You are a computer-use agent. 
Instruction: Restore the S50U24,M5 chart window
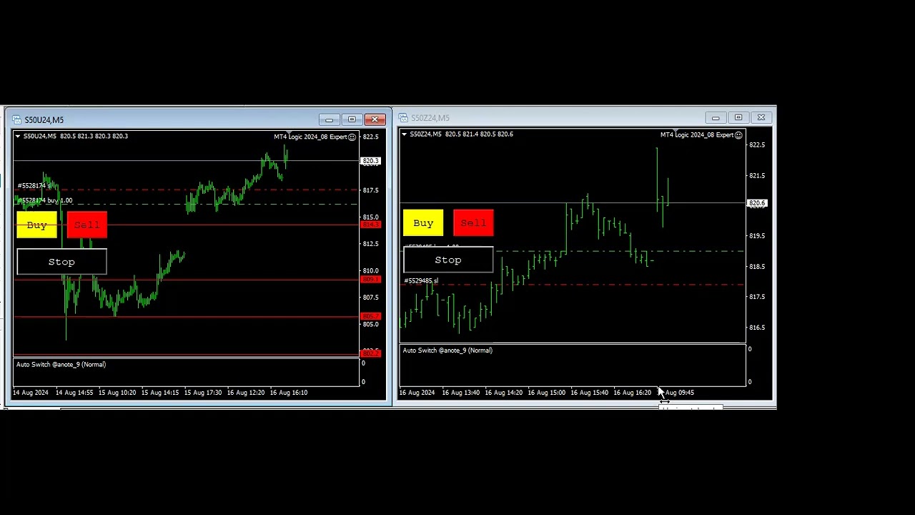point(352,119)
